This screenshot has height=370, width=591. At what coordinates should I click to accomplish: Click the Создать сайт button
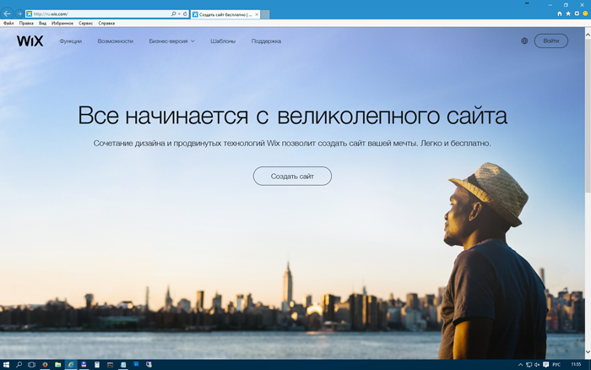click(x=292, y=177)
